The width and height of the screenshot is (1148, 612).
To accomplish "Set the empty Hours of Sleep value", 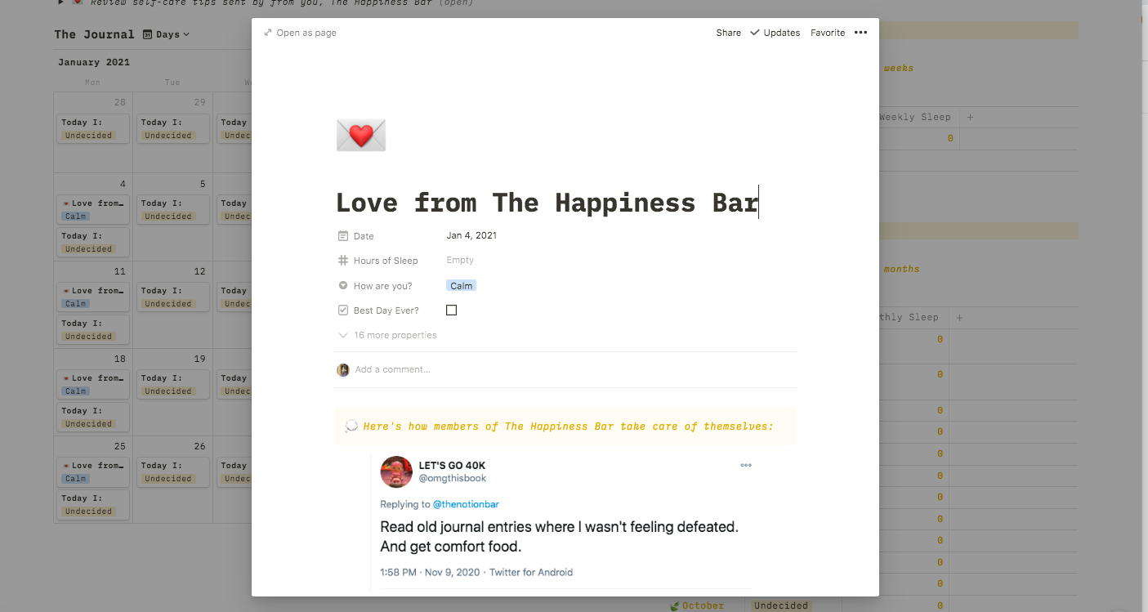I will [x=460, y=261].
